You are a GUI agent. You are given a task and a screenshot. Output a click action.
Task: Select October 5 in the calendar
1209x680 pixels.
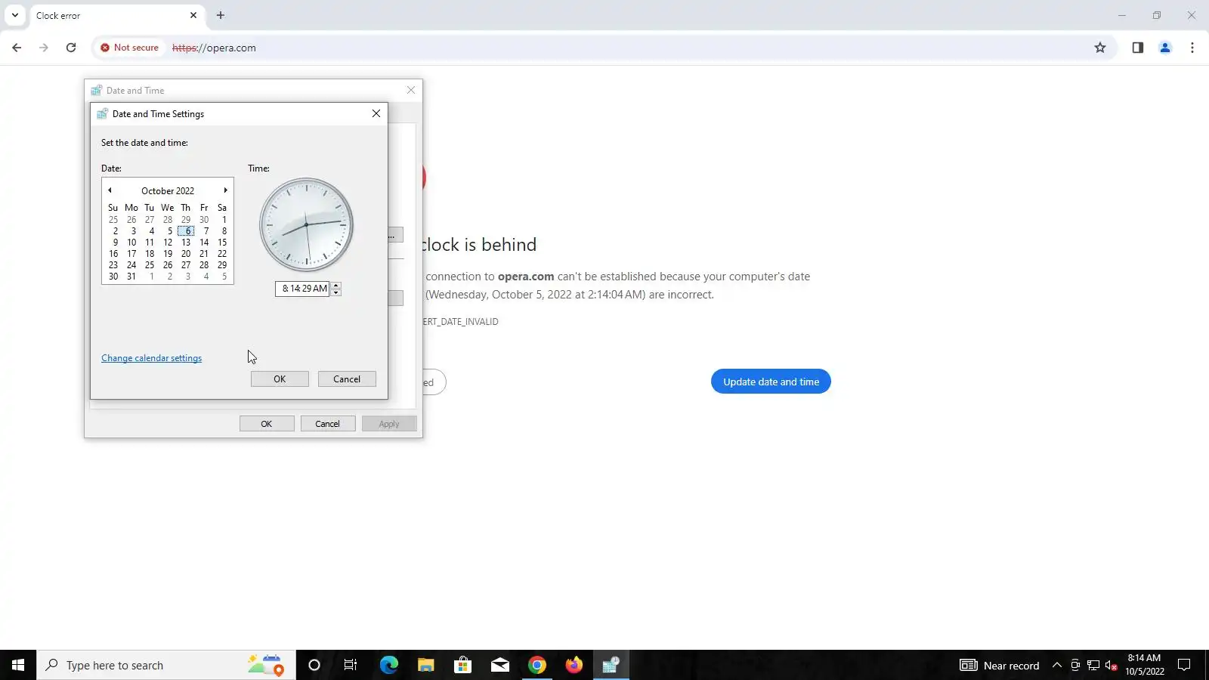pos(169,231)
